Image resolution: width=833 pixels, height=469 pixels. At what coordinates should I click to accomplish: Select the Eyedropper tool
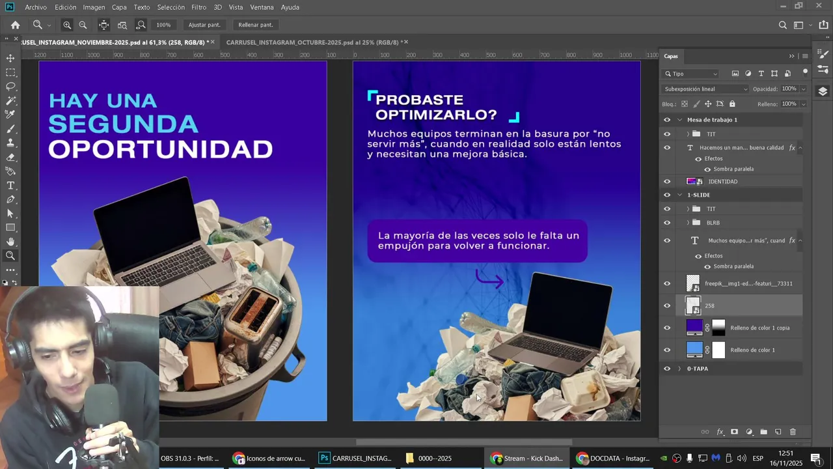pos(10,115)
